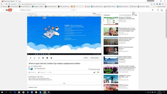
Task: Click the channel avatar under the video title
Action: (x=31, y=68)
